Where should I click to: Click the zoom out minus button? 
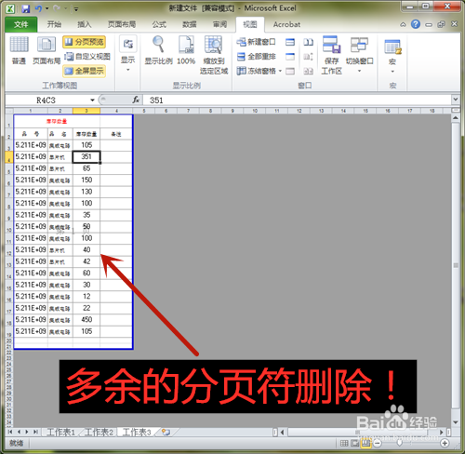pyautogui.click(x=378, y=444)
